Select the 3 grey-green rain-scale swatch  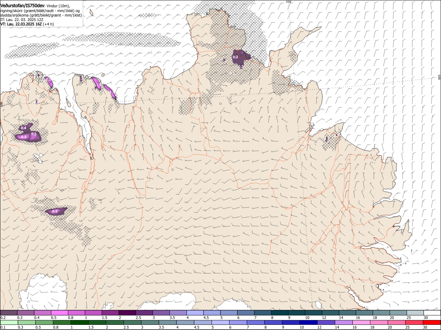point(150,323)
